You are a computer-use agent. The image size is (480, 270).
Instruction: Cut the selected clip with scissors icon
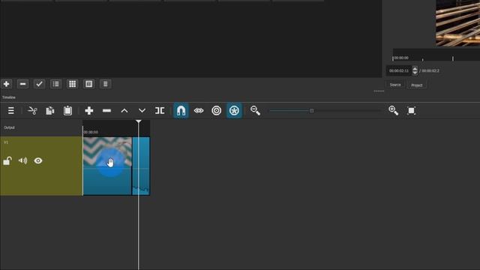coord(32,110)
